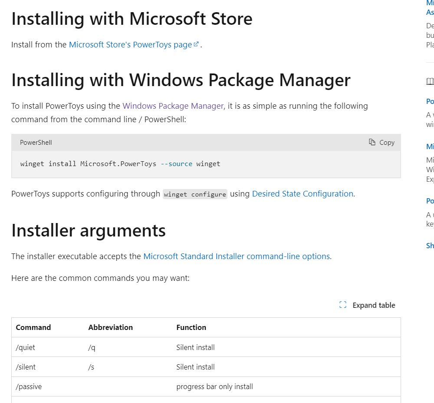
Task: Click the Silent install cell in the /silent row
Action: 195,366
